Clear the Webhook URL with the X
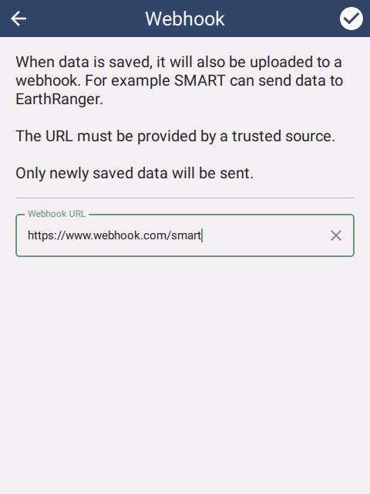Viewport: 370px width, 494px height. pos(336,235)
